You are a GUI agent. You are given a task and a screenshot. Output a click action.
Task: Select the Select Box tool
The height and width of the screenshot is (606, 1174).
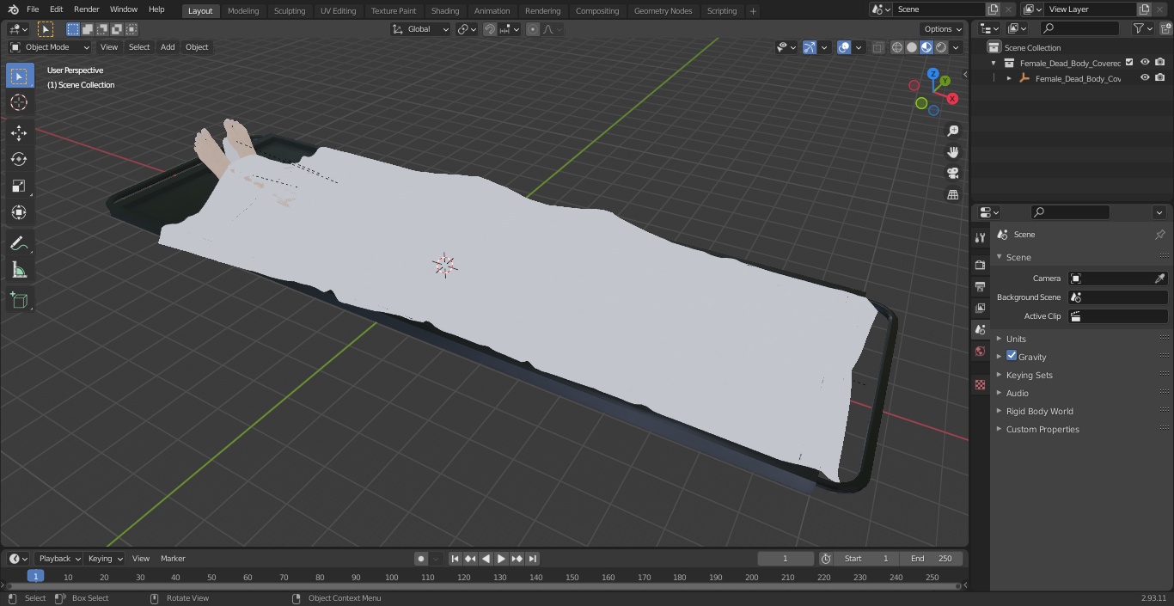coord(19,76)
